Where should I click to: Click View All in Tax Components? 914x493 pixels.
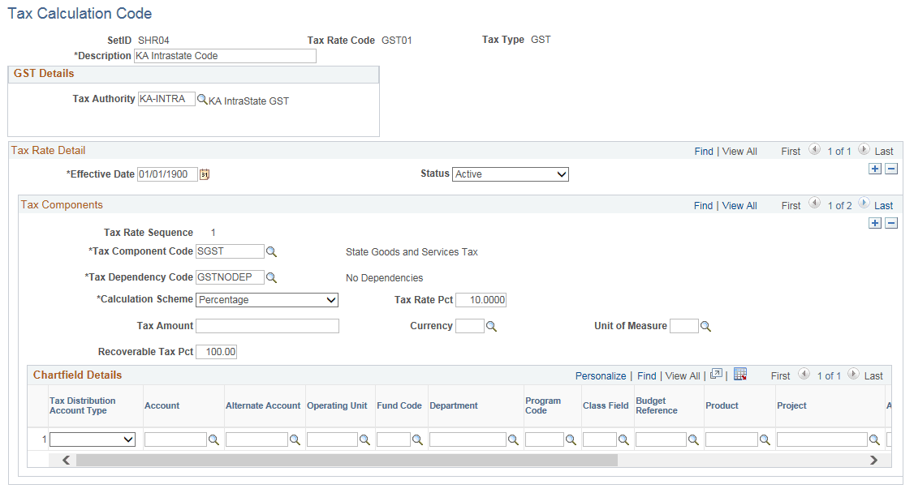[x=739, y=204]
